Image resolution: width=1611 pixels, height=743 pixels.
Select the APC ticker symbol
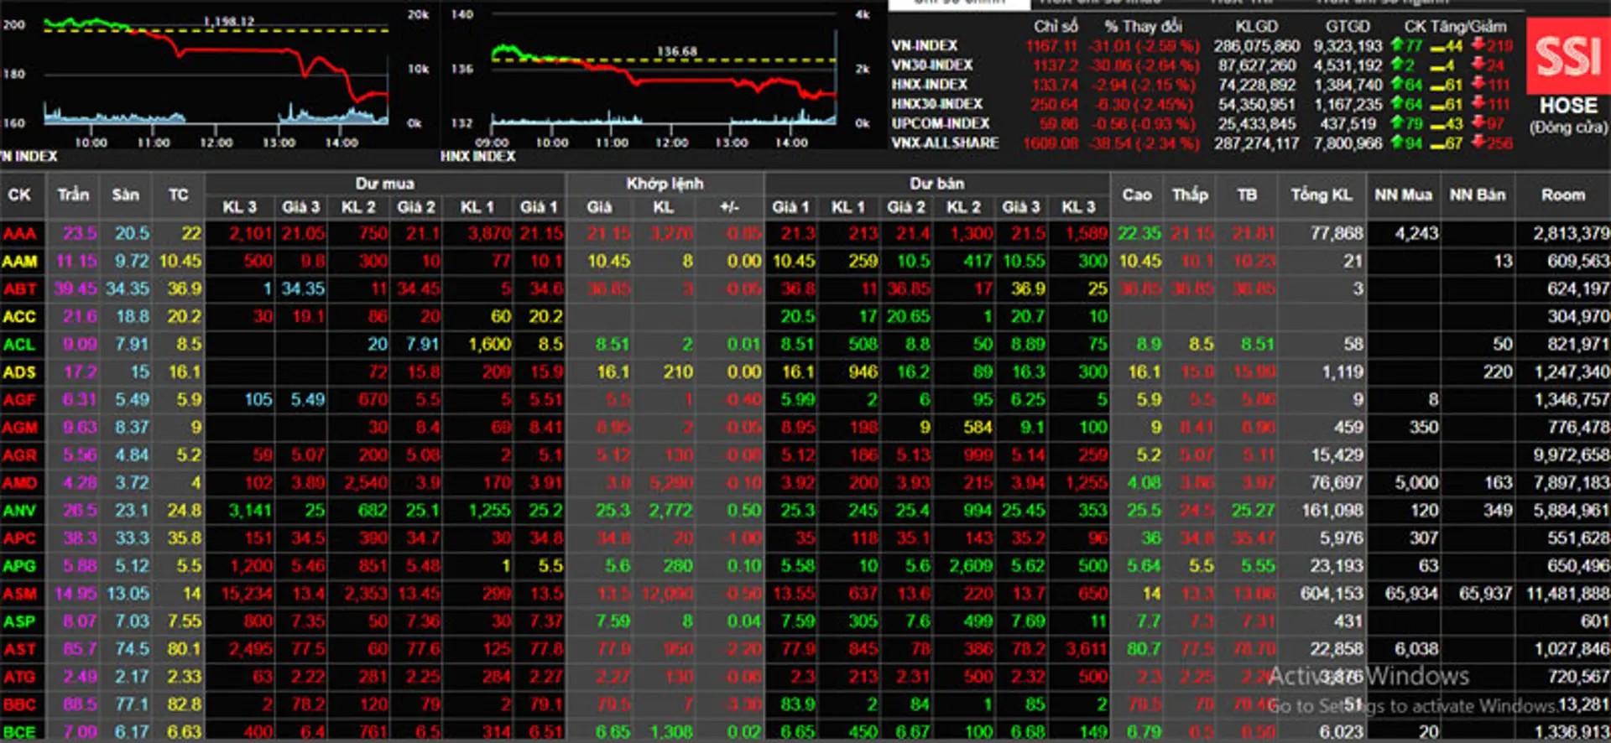19,538
